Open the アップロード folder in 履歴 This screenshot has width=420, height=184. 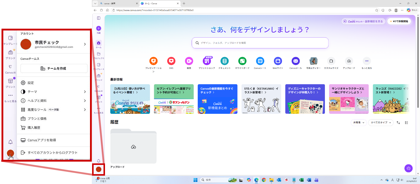point(133,146)
